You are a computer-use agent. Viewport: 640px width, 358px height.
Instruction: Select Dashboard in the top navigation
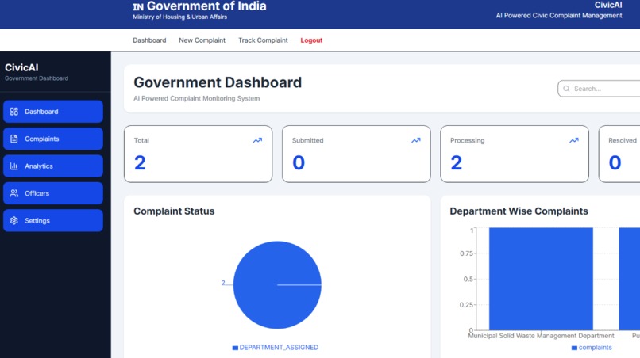(x=149, y=40)
